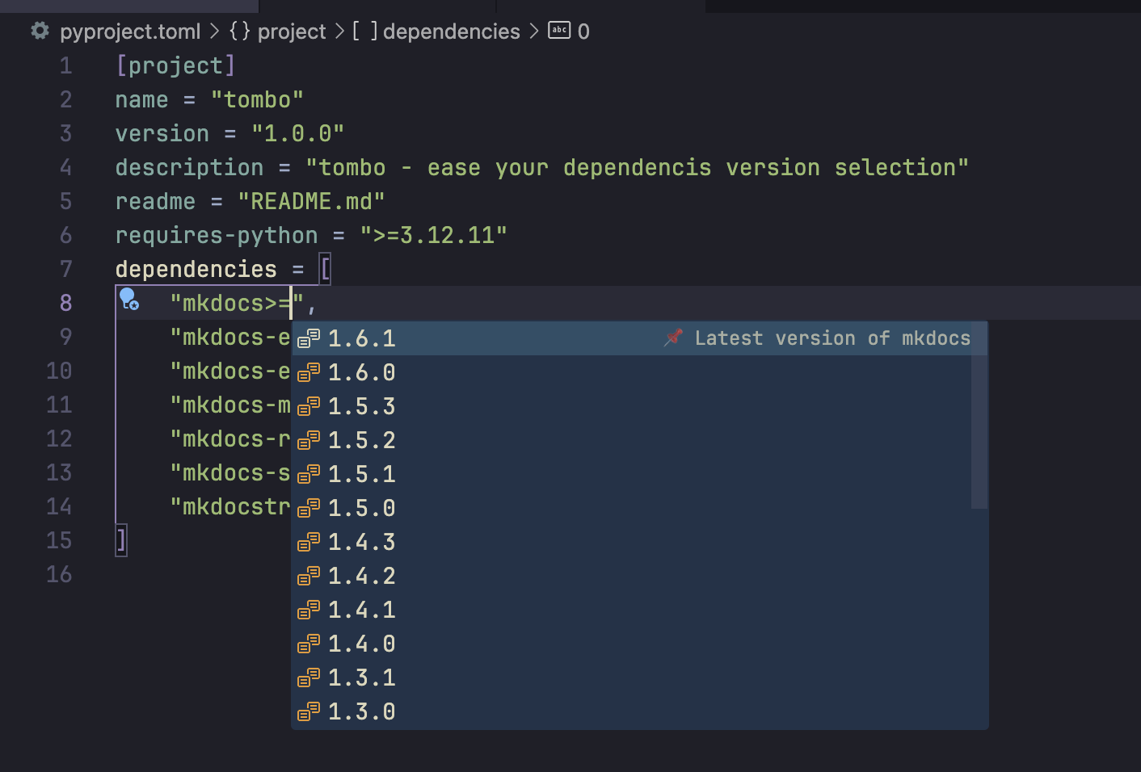
Task: Click 'Latest version of mkdocs' detail text
Action: coord(832,338)
